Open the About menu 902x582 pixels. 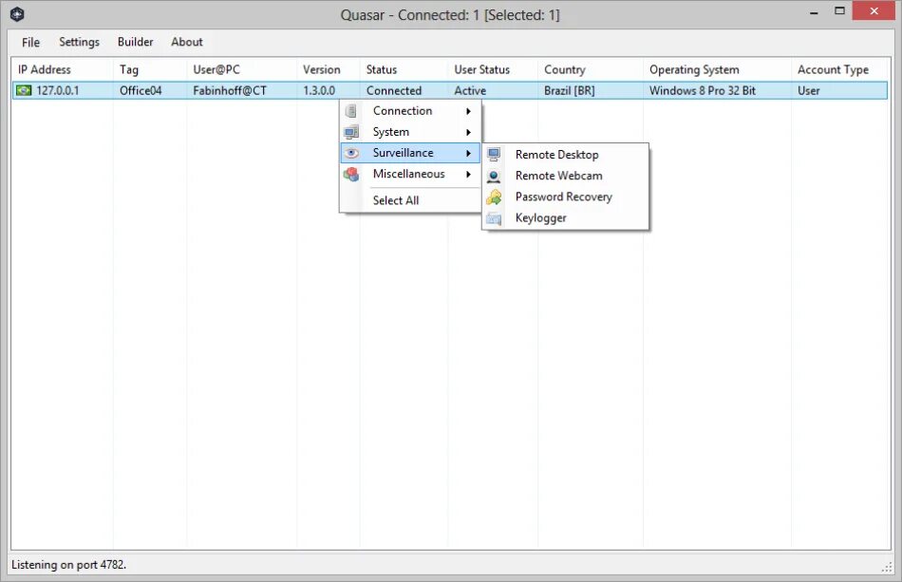coord(186,42)
